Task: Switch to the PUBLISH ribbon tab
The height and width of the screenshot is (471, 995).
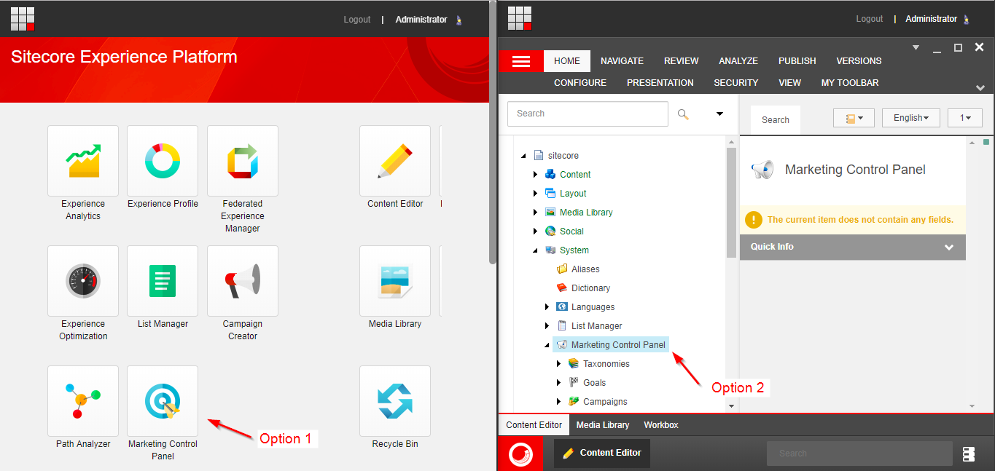Action: 797,61
